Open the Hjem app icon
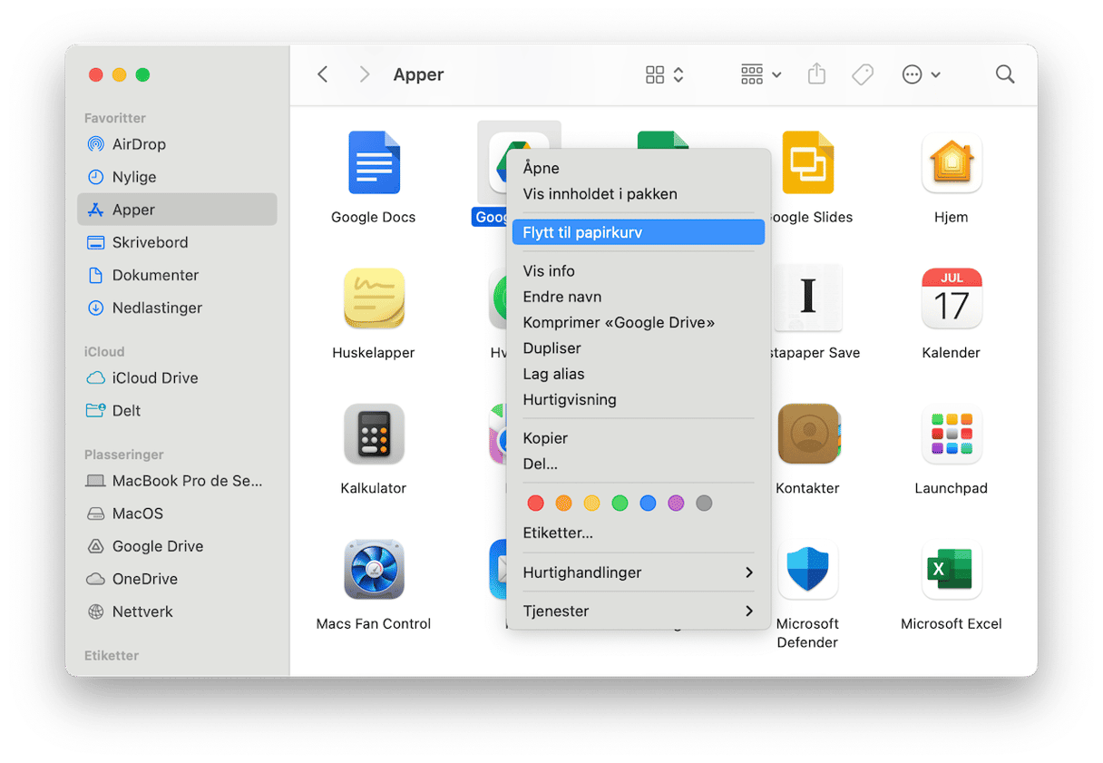 (952, 163)
